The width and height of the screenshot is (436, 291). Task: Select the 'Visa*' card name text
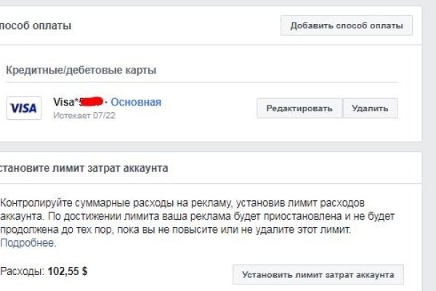(65, 103)
